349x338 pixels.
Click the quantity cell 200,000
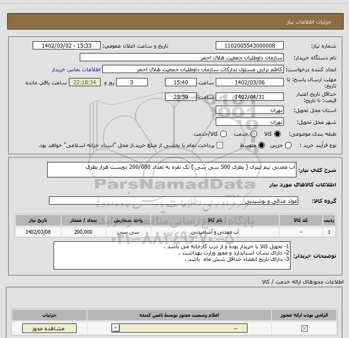pos(83,232)
